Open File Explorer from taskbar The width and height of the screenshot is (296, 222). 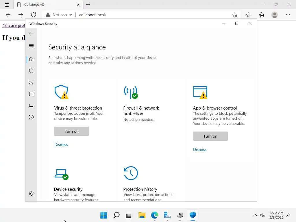click(x=142, y=215)
